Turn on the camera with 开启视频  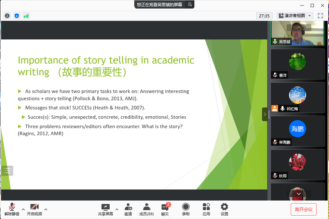(35, 209)
